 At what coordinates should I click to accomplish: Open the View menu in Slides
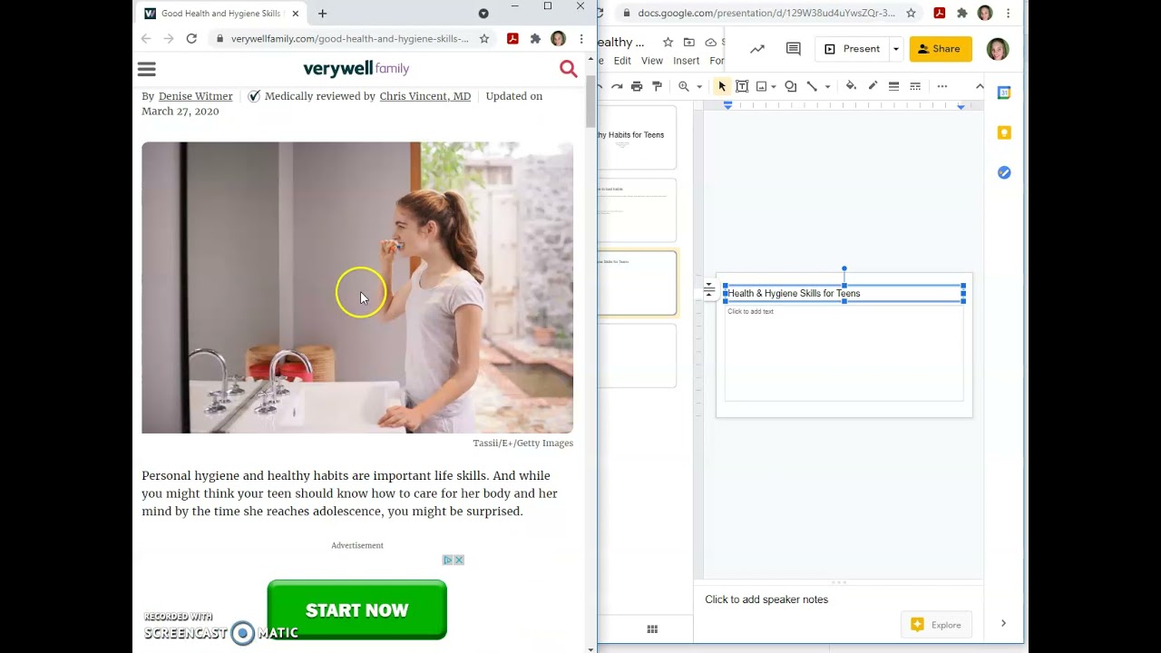point(652,61)
